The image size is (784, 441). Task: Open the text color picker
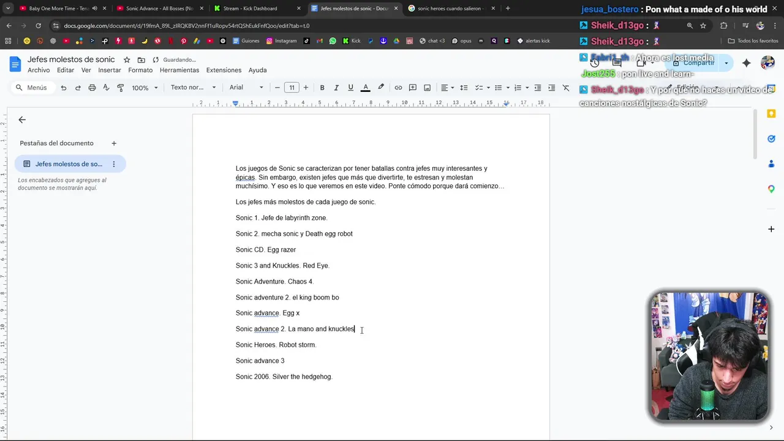[x=366, y=88]
